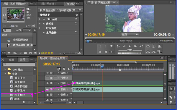Play the project panel thumbnail preview
This screenshot has height=110, width=177.
tap(5, 19)
